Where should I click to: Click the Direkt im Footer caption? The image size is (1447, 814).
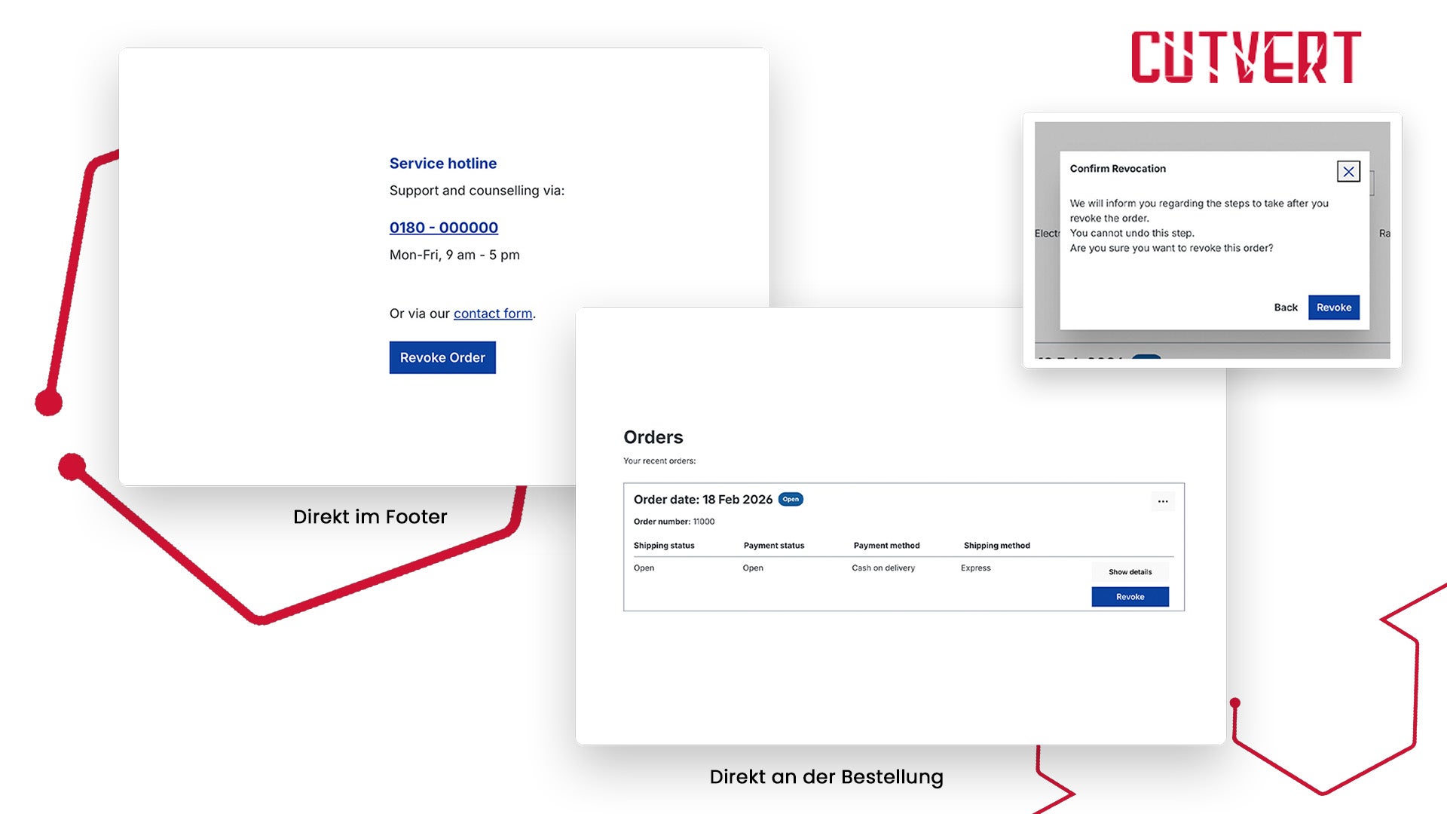(370, 517)
